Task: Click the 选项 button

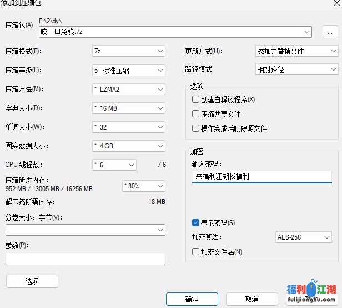Action: (x=32, y=281)
